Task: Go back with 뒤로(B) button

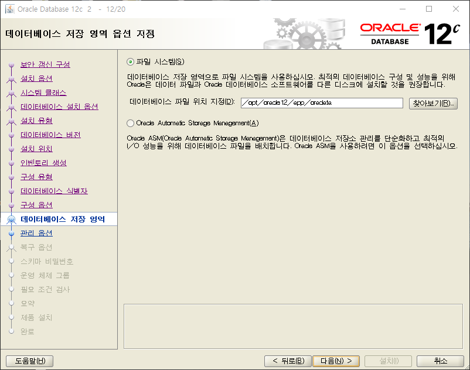Action: coord(288,361)
